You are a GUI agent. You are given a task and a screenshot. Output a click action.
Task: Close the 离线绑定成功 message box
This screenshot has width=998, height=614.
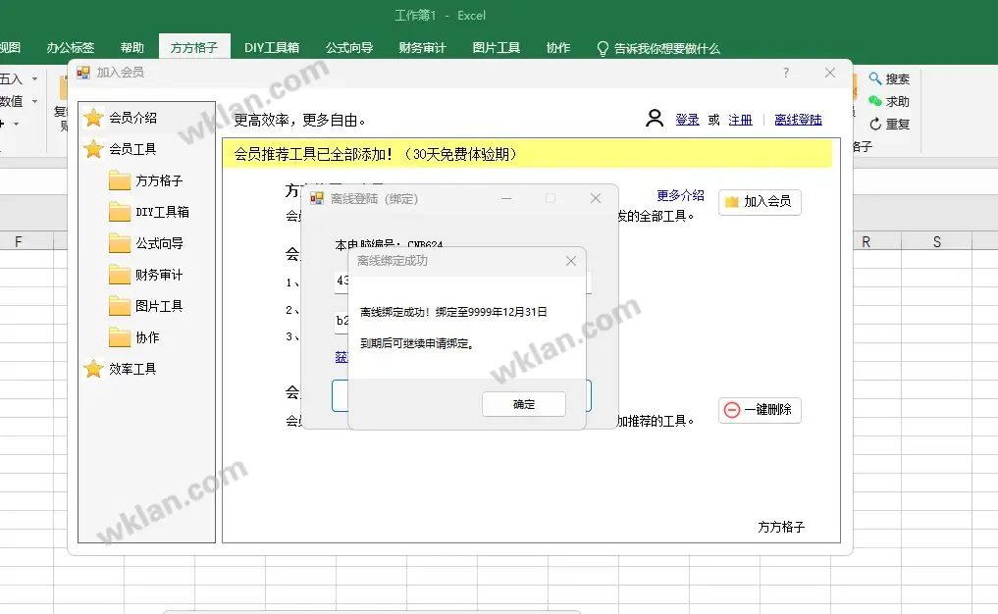pyautogui.click(x=571, y=261)
